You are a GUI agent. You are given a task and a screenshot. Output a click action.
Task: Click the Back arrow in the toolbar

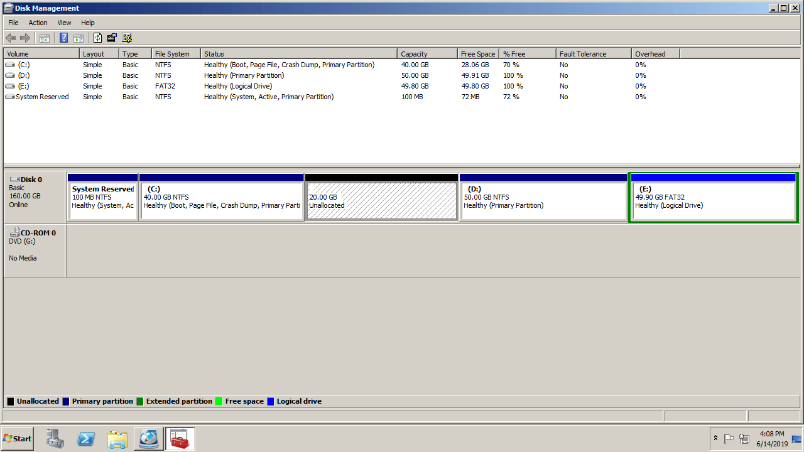(11, 38)
